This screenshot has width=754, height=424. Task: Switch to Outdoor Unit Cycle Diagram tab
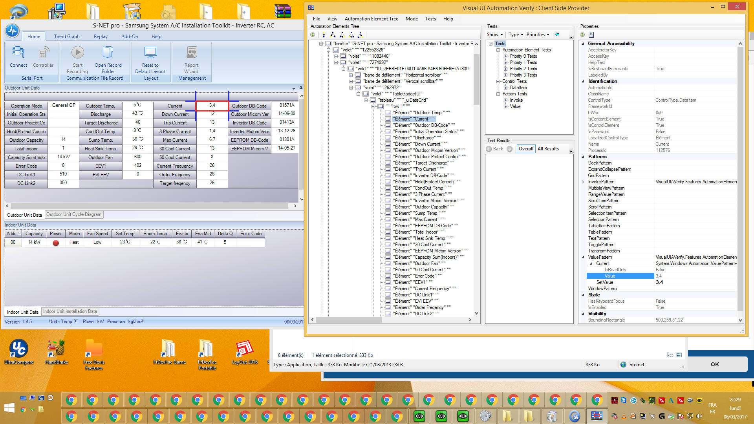click(73, 214)
